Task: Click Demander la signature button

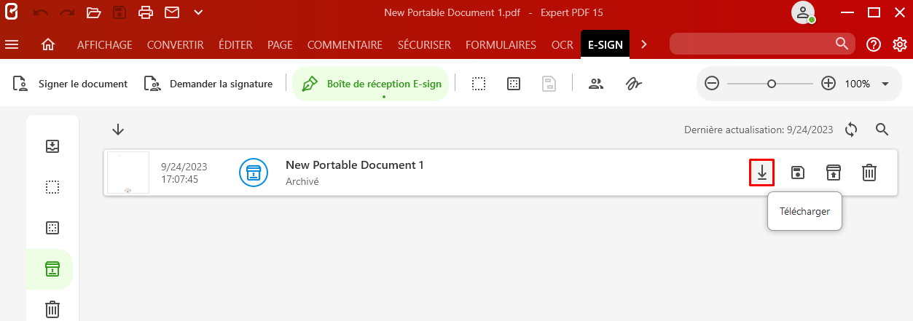Action: coord(208,84)
